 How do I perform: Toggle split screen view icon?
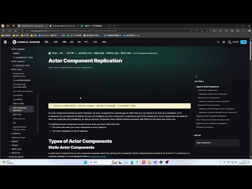[220, 31]
